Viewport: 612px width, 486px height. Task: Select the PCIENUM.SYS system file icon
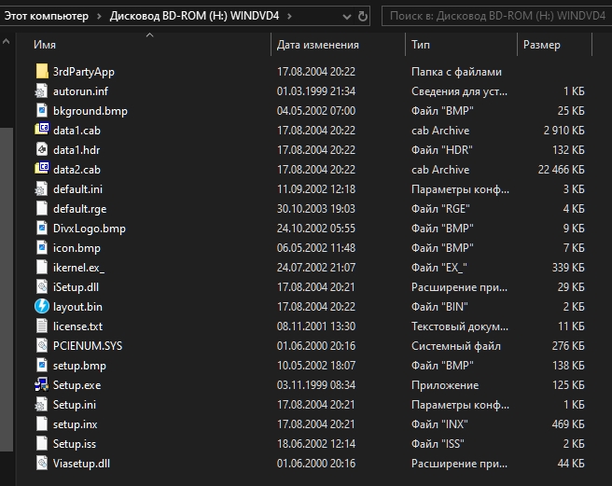(42, 345)
